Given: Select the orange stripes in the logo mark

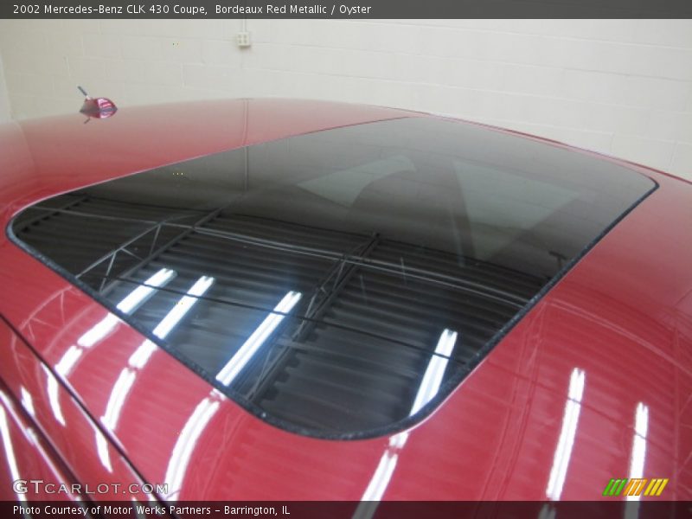Looking at the screenshot, I should coord(634,486).
